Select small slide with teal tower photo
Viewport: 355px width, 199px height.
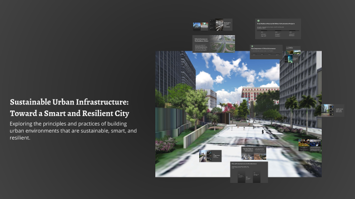292,59
